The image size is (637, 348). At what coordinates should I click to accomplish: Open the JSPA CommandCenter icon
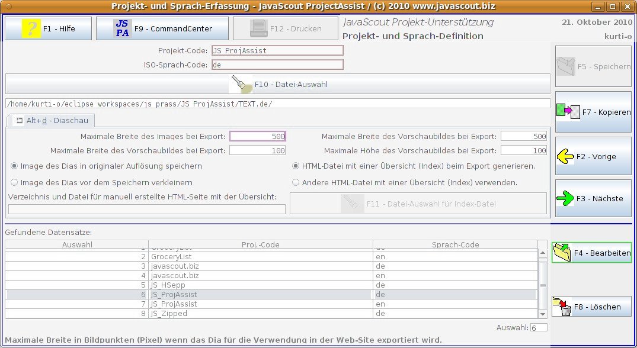(122, 28)
